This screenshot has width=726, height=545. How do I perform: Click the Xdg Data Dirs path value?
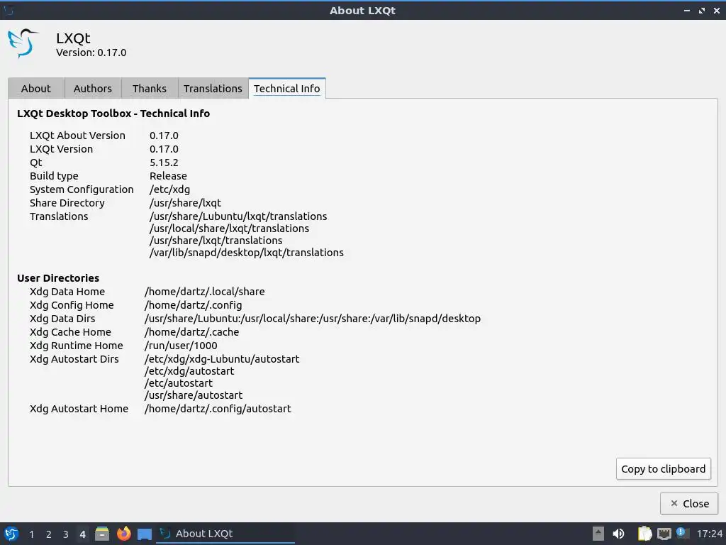pos(313,319)
